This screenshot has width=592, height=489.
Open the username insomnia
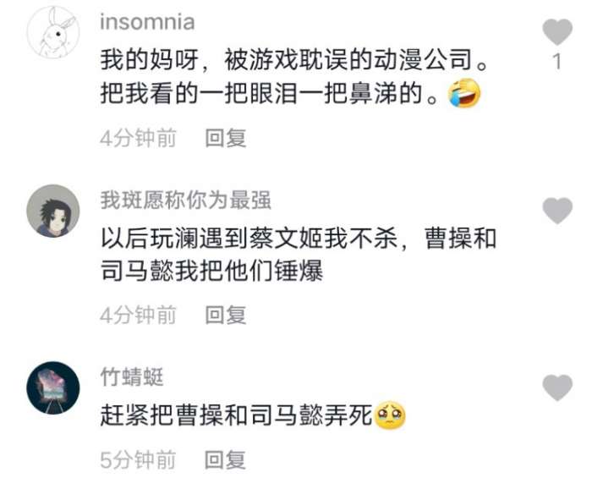tap(147, 22)
